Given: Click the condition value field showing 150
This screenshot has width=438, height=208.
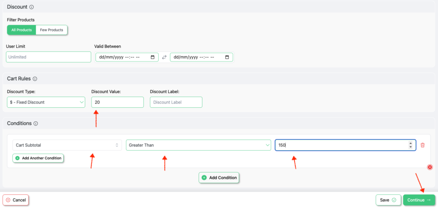Looking at the screenshot, I should 346,145.
